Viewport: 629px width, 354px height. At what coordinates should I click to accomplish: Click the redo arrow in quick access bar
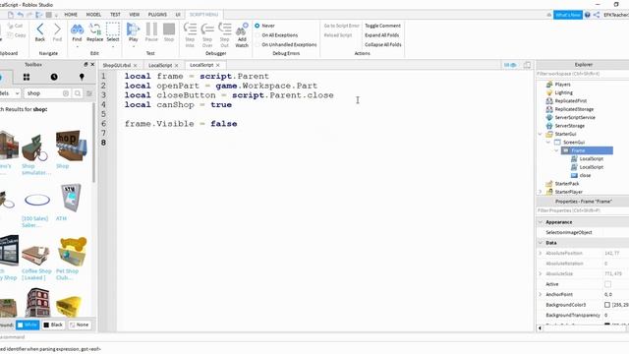point(29,15)
